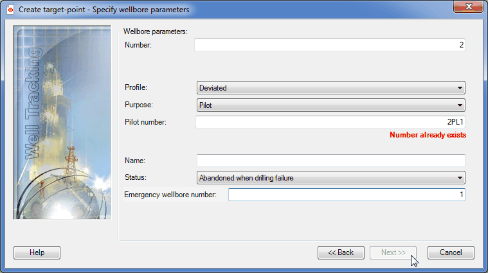Screen dimensions: 488x273
Task: Click Abandoned when drilling failure text
Action: 246,178
